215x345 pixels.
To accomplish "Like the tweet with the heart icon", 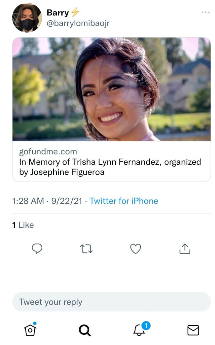I will tap(136, 249).
